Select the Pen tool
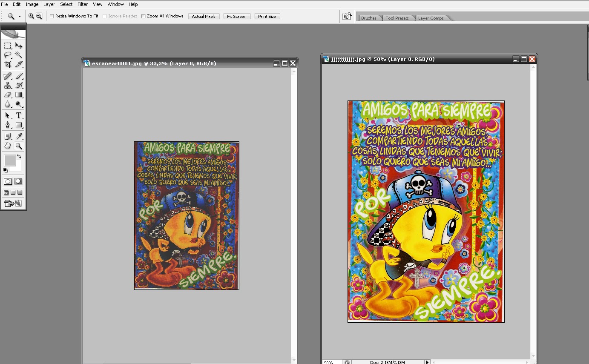 tap(8, 125)
